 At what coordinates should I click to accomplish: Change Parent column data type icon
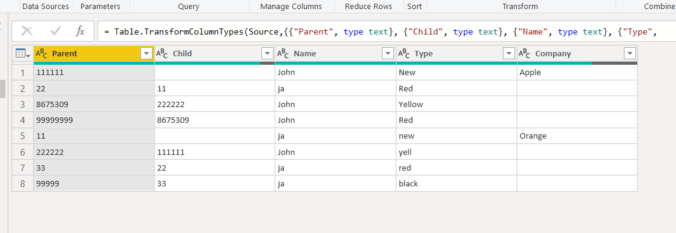(41, 53)
